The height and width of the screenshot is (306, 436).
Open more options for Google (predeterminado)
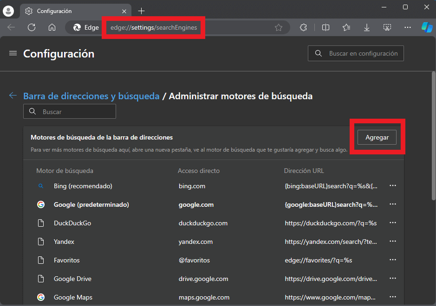click(x=393, y=204)
